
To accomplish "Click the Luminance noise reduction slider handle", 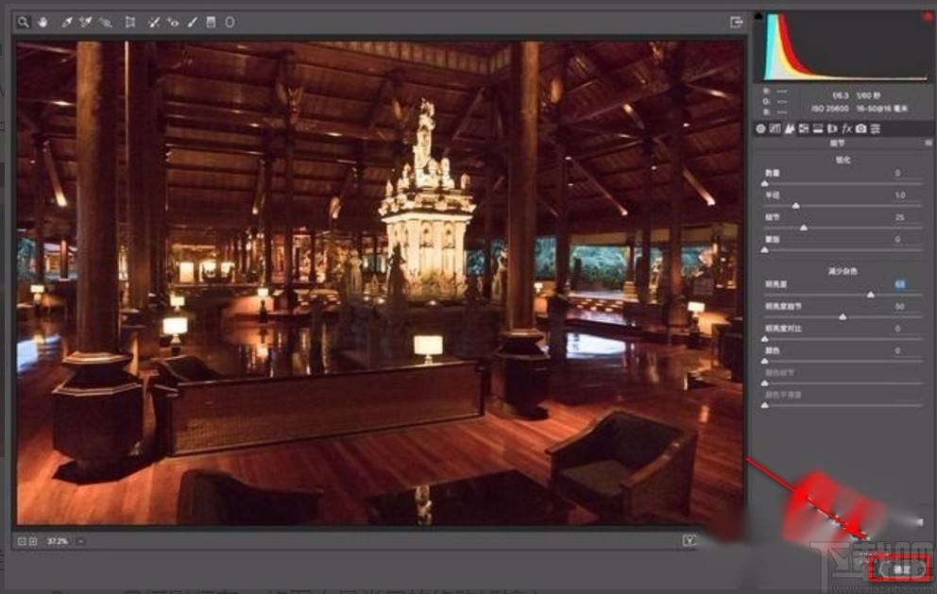I will (x=871, y=295).
